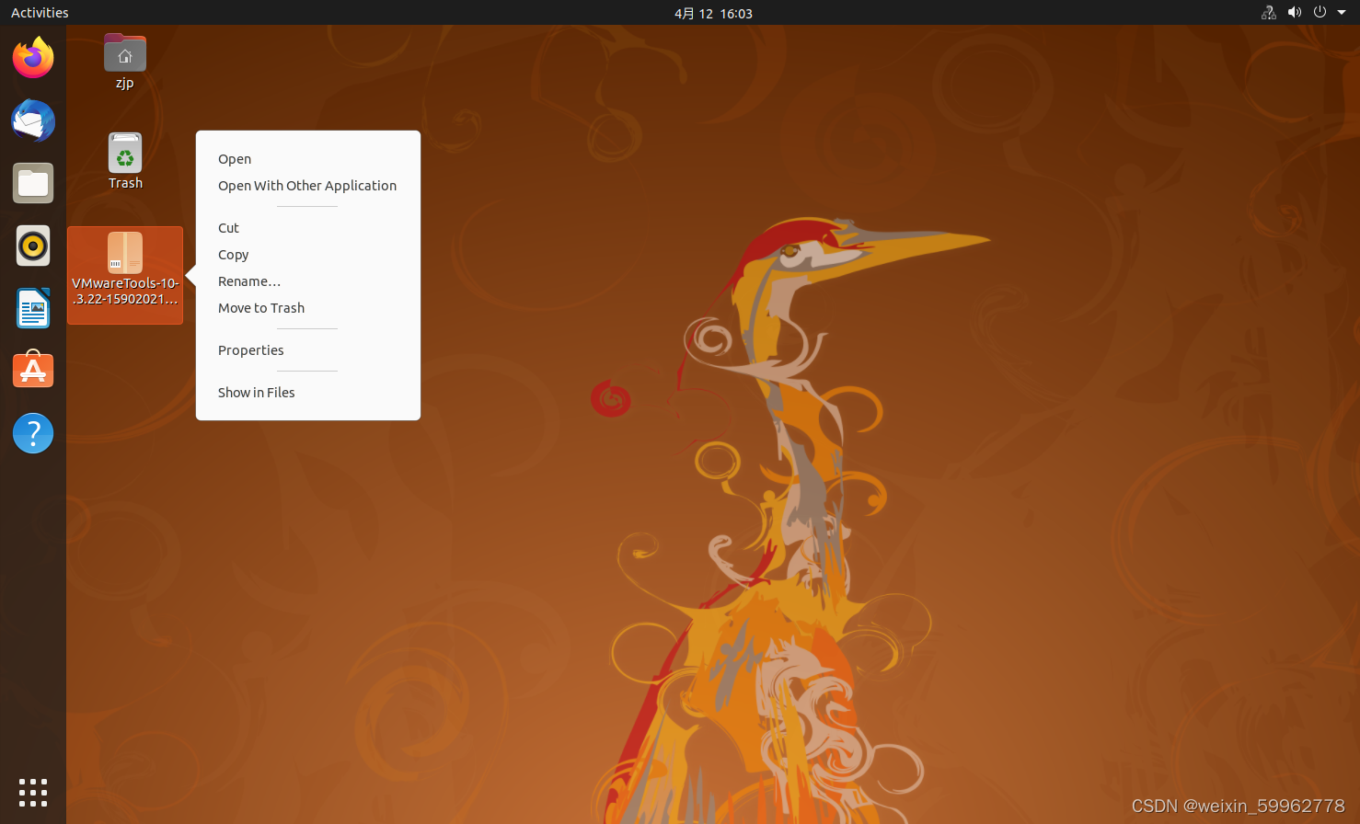Launch Firefox from the dock
Viewport: 1360px width, 824px height.
33,58
